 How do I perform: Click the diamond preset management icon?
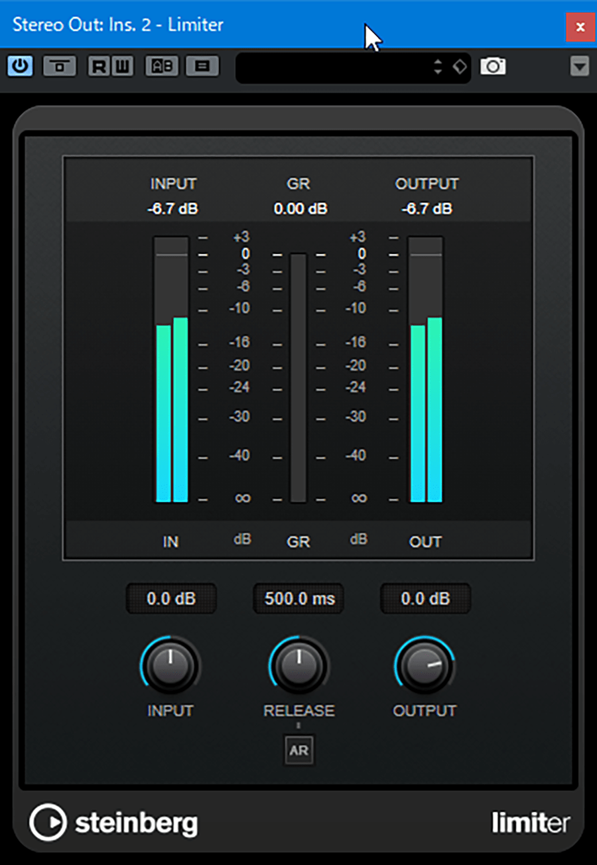click(460, 67)
